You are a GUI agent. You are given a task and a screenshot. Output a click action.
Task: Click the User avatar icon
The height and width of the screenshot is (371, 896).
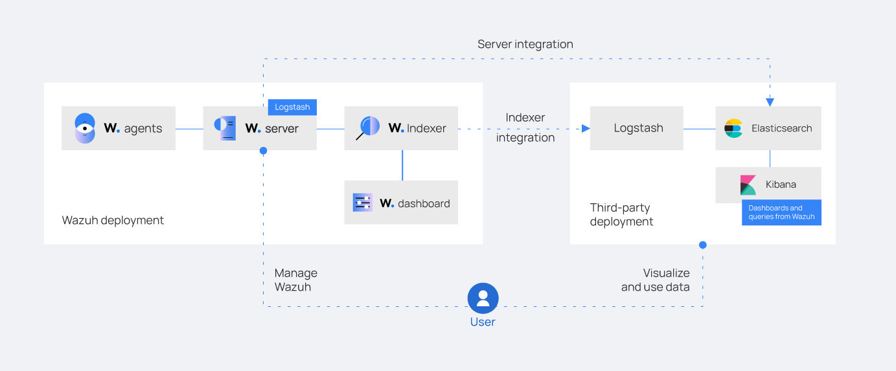(483, 298)
